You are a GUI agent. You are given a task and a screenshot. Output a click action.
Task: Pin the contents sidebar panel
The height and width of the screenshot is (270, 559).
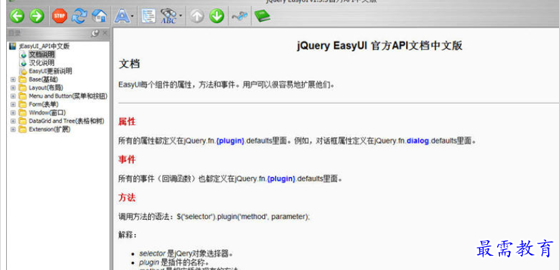pyautogui.click(x=95, y=33)
